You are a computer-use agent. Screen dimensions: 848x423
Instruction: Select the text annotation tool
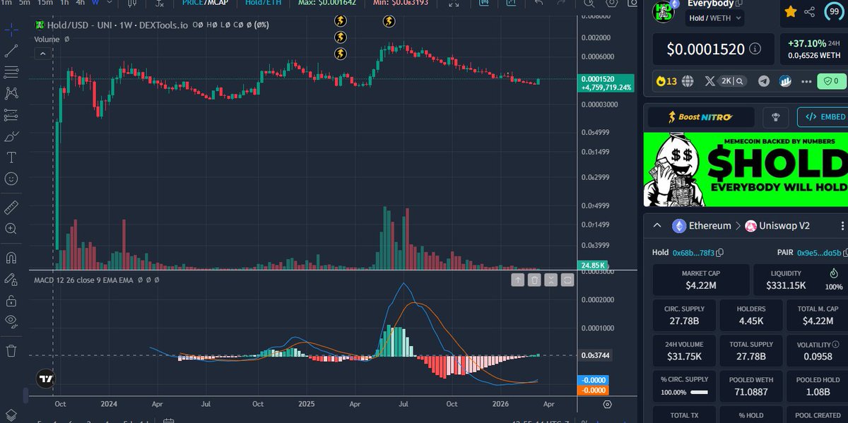click(x=11, y=157)
